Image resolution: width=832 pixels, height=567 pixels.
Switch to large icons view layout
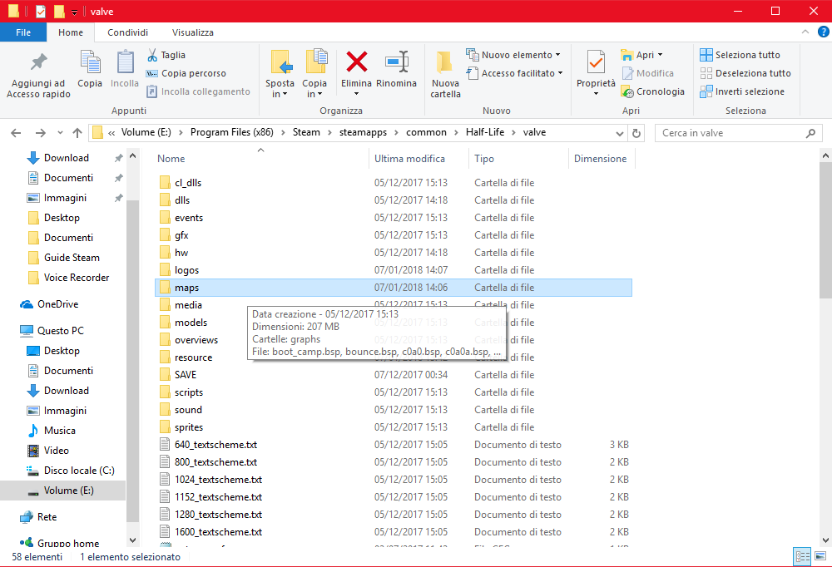[821, 556]
